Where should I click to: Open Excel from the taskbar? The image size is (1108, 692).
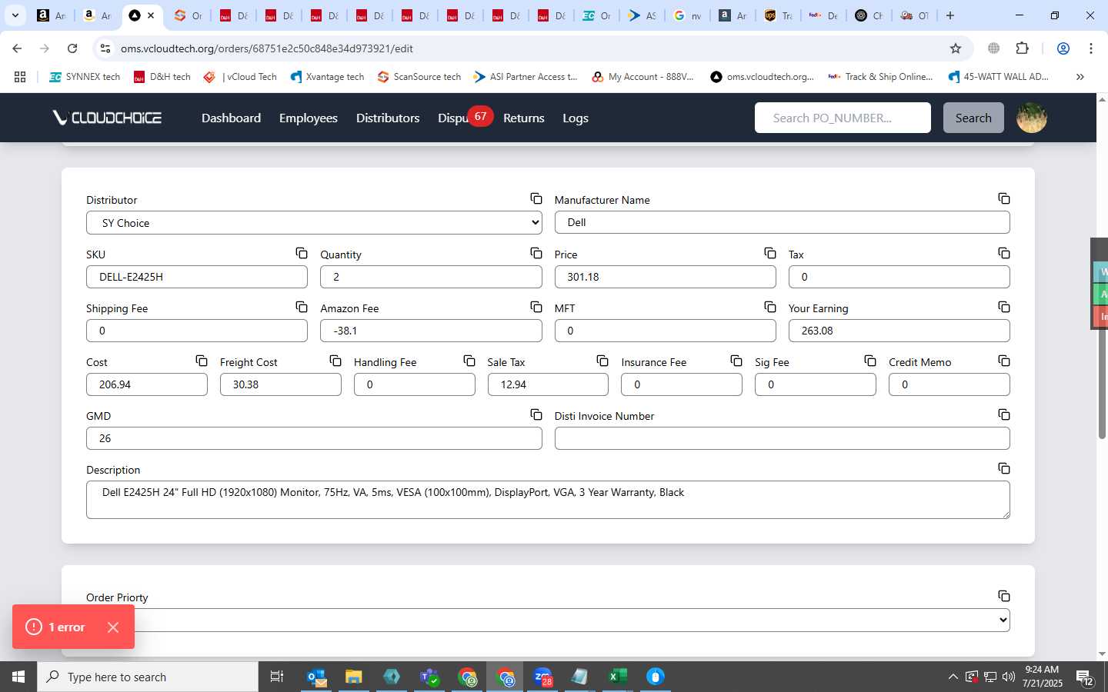click(x=617, y=677)
